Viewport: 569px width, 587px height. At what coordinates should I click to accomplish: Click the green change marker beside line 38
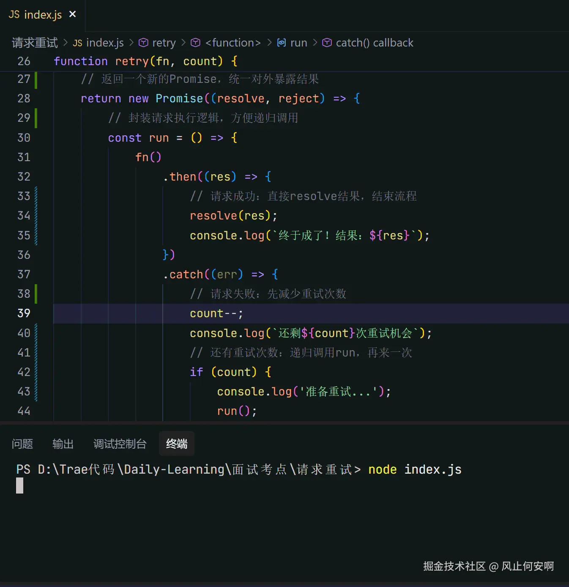click(36, 293)
